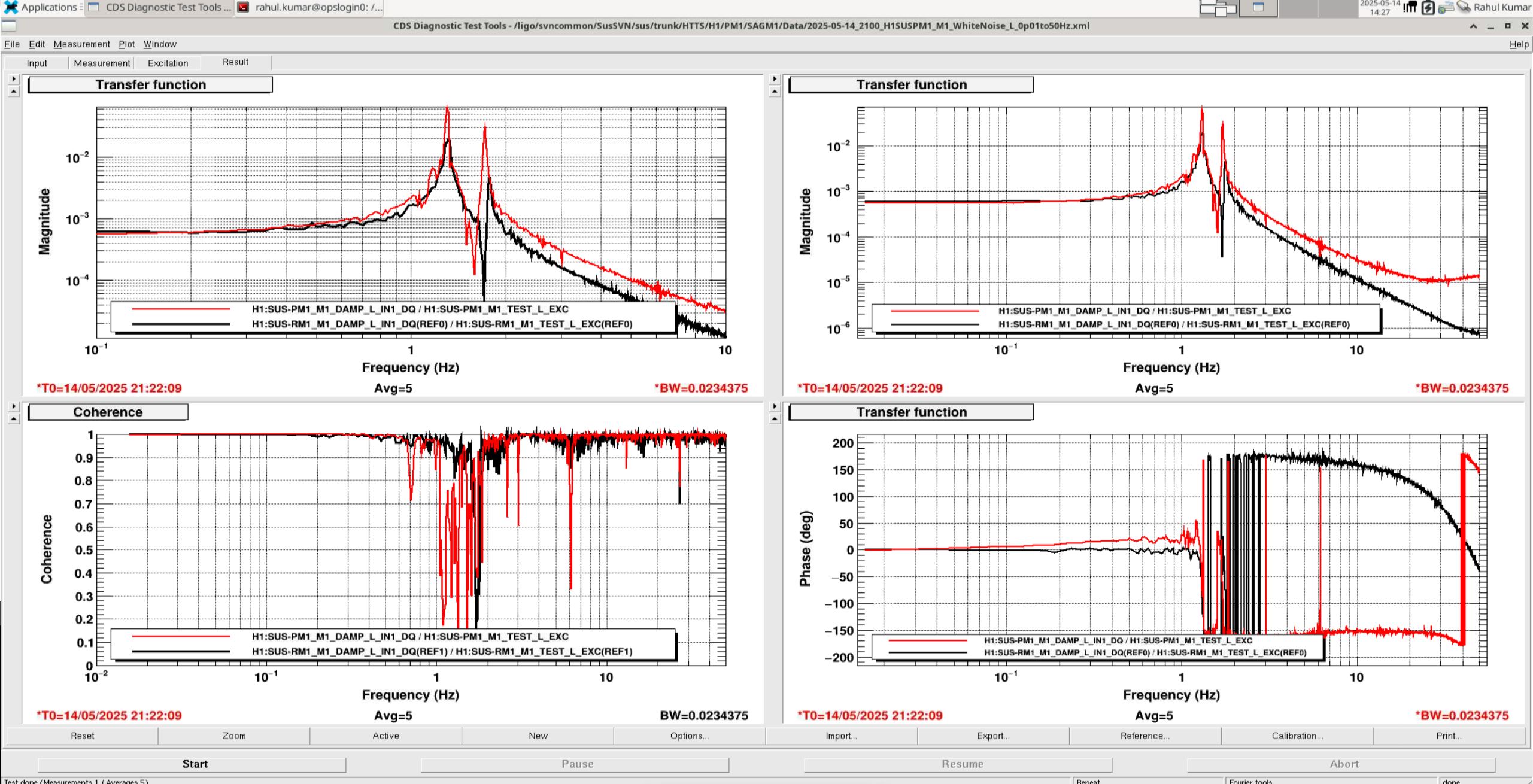
Task: Open the Options... dialog
Action: [x=690, y=736]
